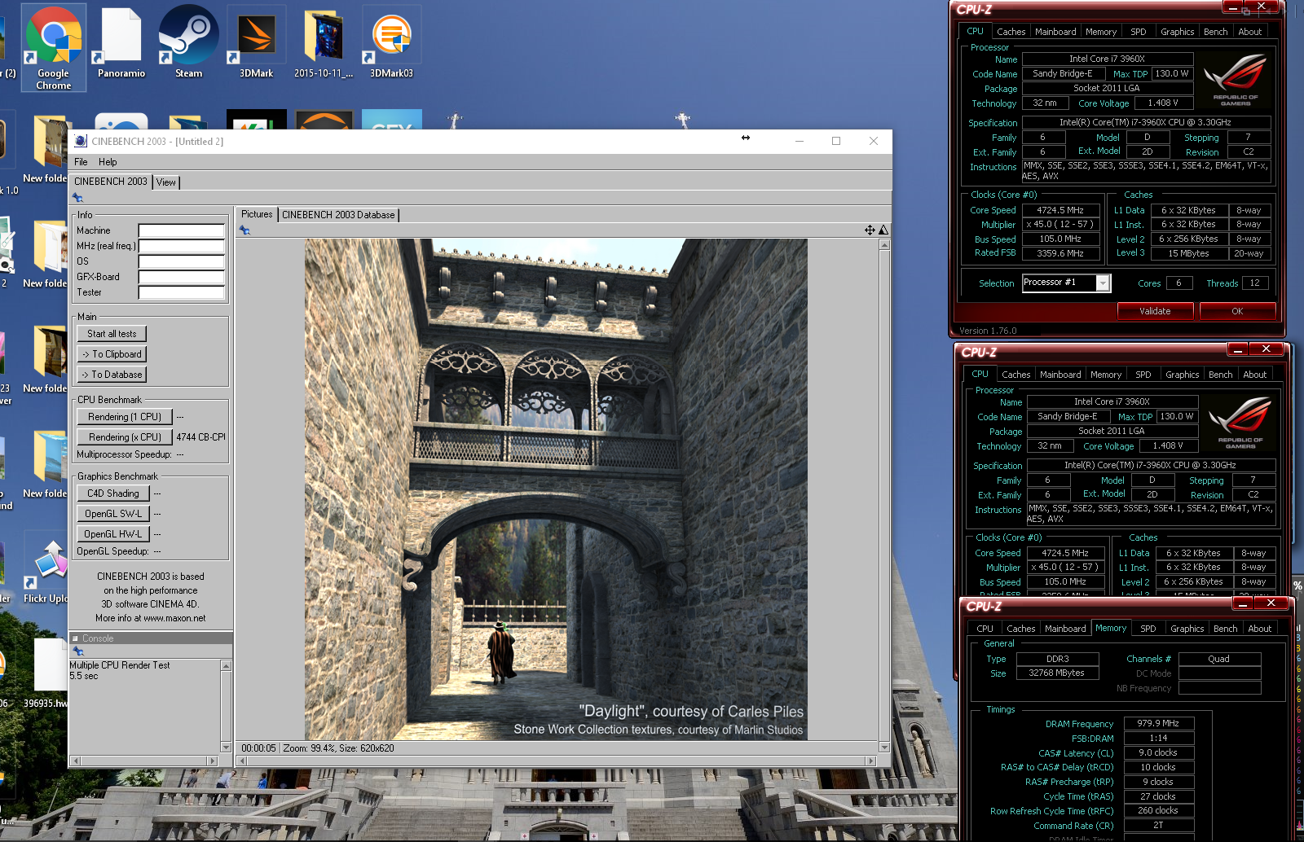Run the C4D Shading benchmark
The image size is (1304, 842).
click(113, 493)
